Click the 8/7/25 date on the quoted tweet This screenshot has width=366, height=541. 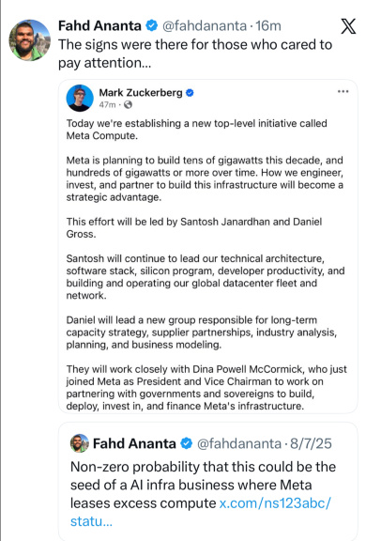(x=311, y=443)
